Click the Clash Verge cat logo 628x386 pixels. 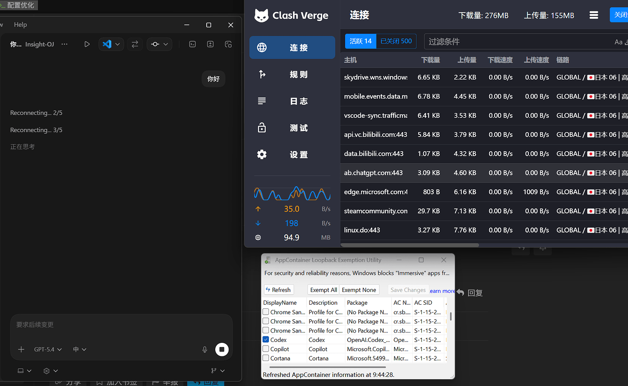click(261, 15)
